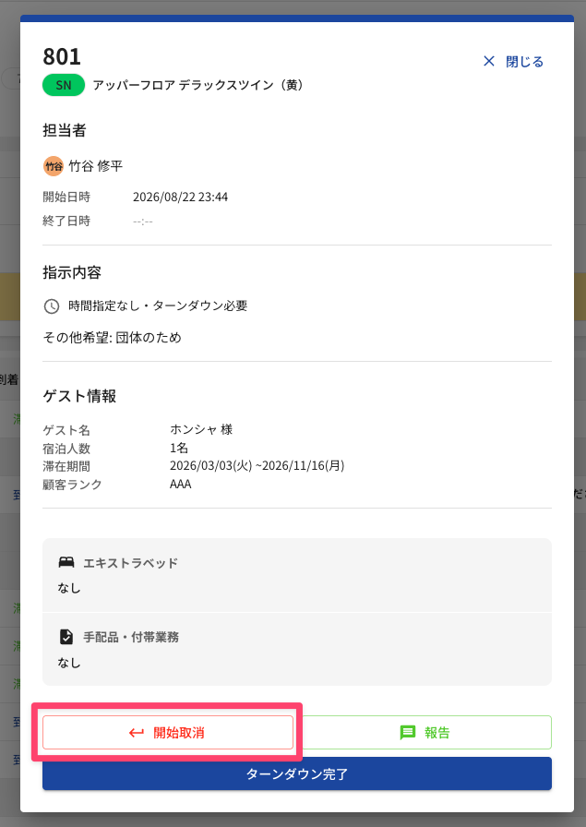The width and height of the screenshot is (586, 827).
Task: Click the stay period date range
Action: (257, 466)
